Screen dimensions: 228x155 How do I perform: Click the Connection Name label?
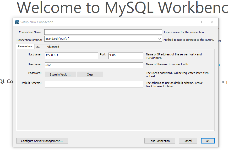[x=30, y=32]
